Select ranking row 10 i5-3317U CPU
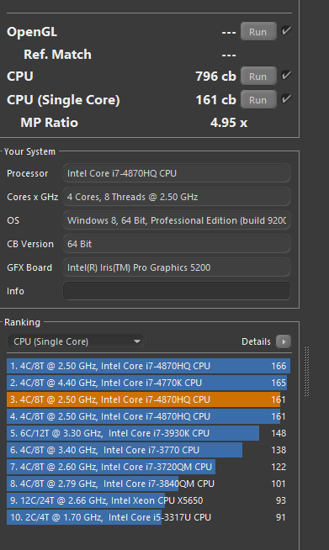This screenshot has height=550, width=329. [149, 517]
